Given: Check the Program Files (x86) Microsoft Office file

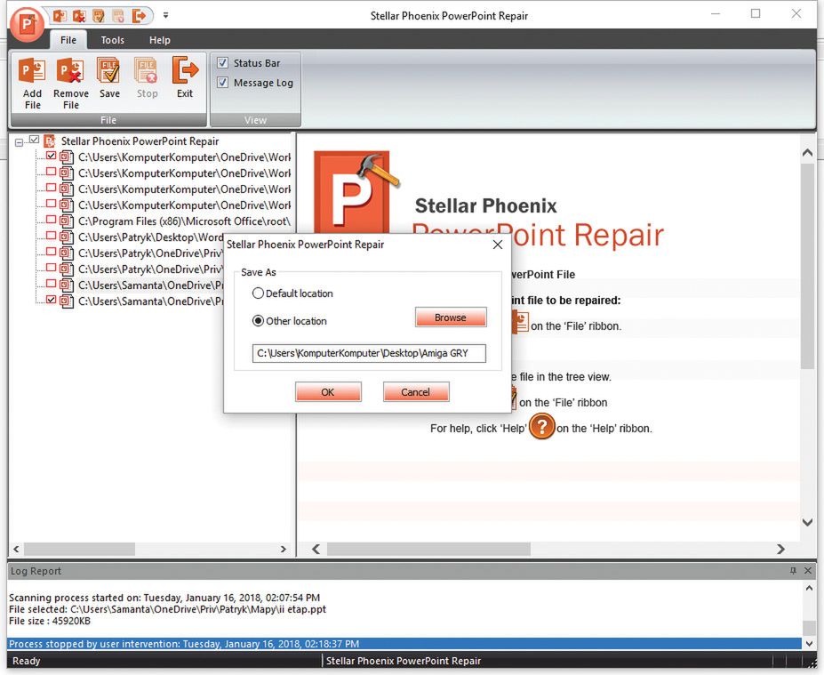Looking at the screenshot, I should pyautogui.click(x=51, y=219).
